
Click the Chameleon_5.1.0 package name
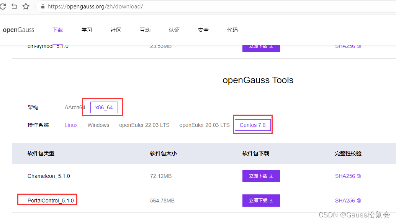pos(49,176)
